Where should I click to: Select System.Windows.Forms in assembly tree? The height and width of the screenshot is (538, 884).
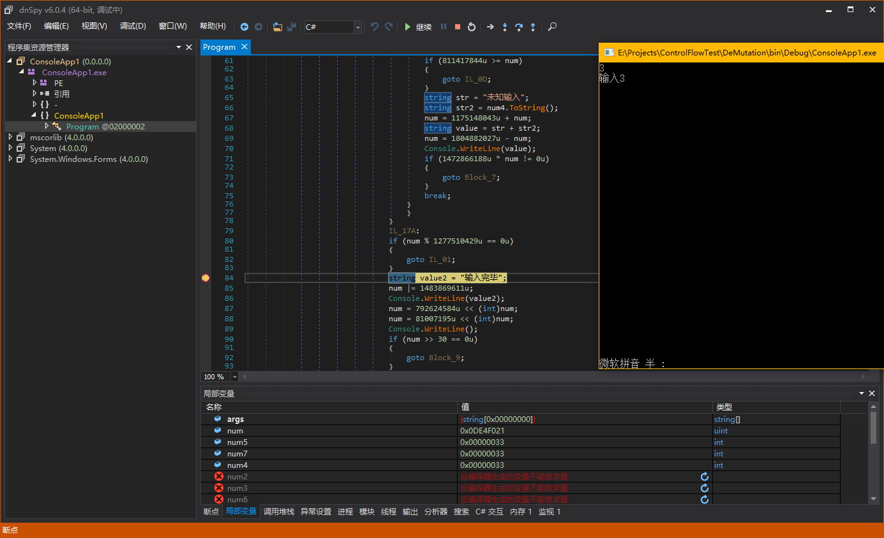(x=89, y=159)
